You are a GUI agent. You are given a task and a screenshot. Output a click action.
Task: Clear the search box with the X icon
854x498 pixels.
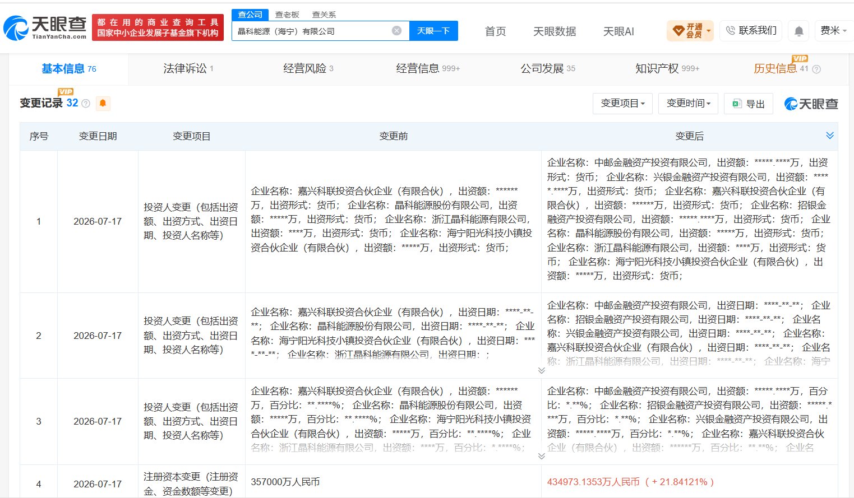coord(396,31)
